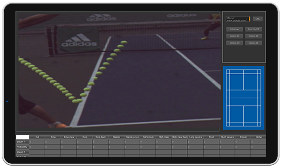Focus the YouTube URL input field
The image size is (282, 168).
pyautogui.click(x=237, y=19)
